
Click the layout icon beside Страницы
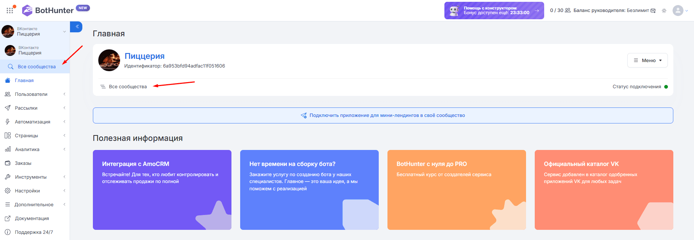click(8, 135)
